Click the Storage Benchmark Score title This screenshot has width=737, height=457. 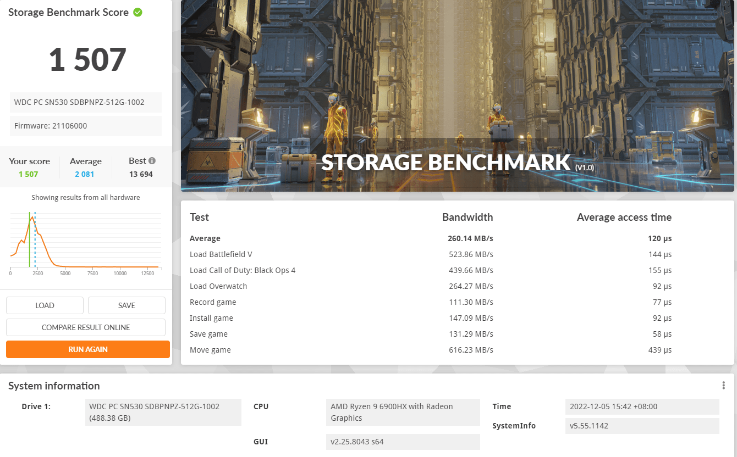(x=68, y=12)
